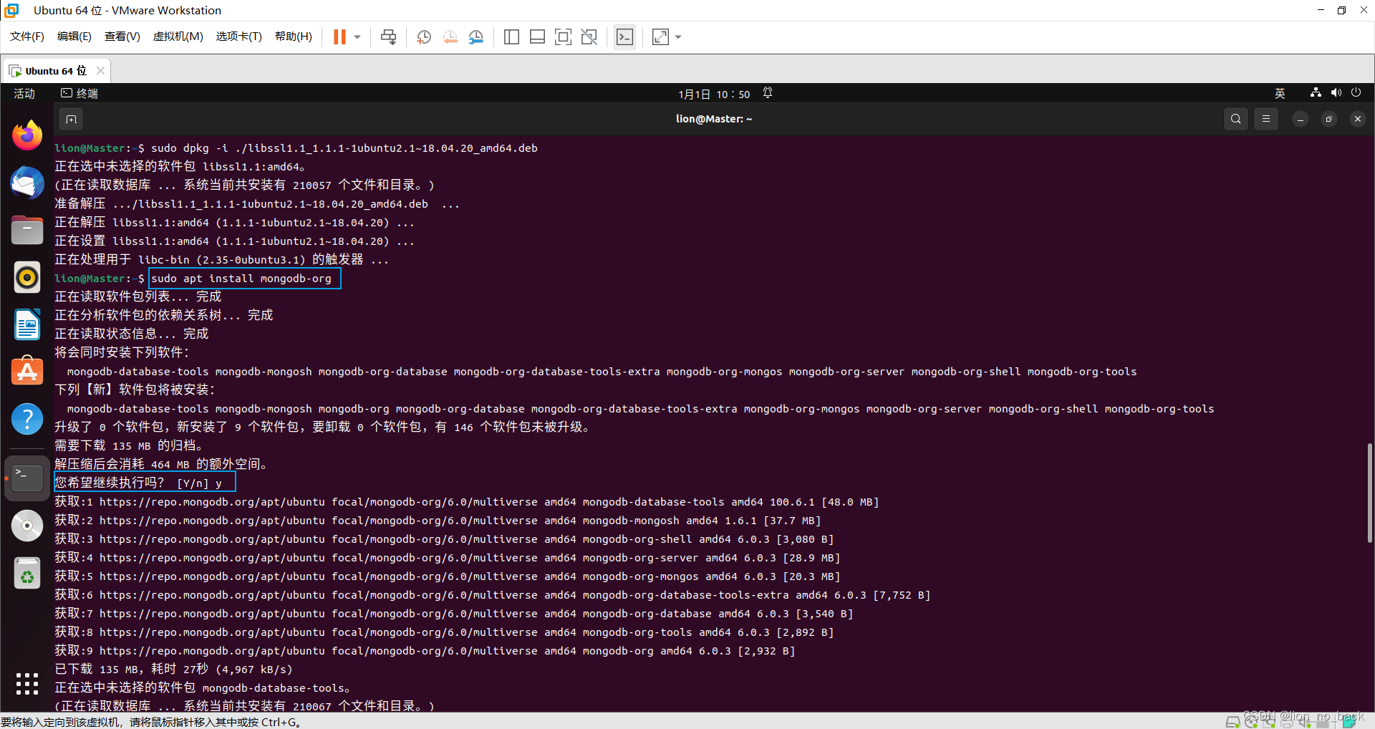Click the terminal vertical scrollbar
1375x729 pixels.
(1369, 493)
